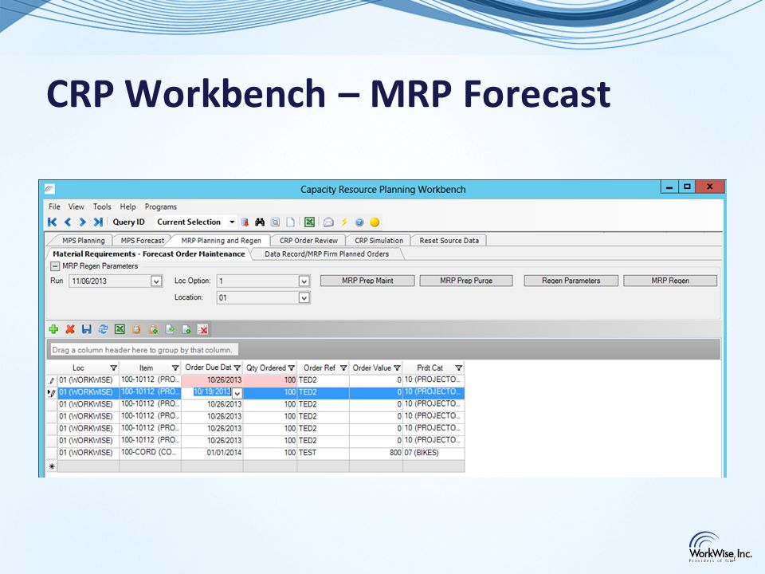Click the Order Ref column header
The image size is (765, 574).
click(319, 368)
